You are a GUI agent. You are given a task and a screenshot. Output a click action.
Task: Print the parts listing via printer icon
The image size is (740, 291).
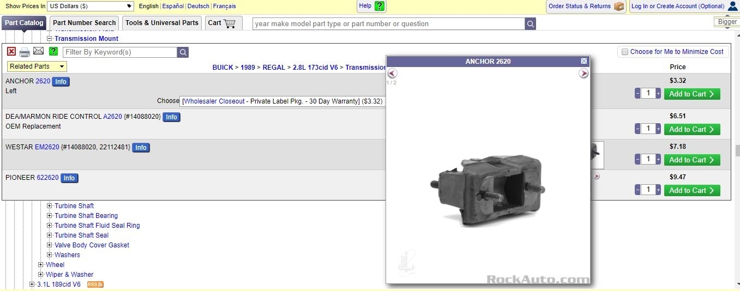click(x=25, y=52)
